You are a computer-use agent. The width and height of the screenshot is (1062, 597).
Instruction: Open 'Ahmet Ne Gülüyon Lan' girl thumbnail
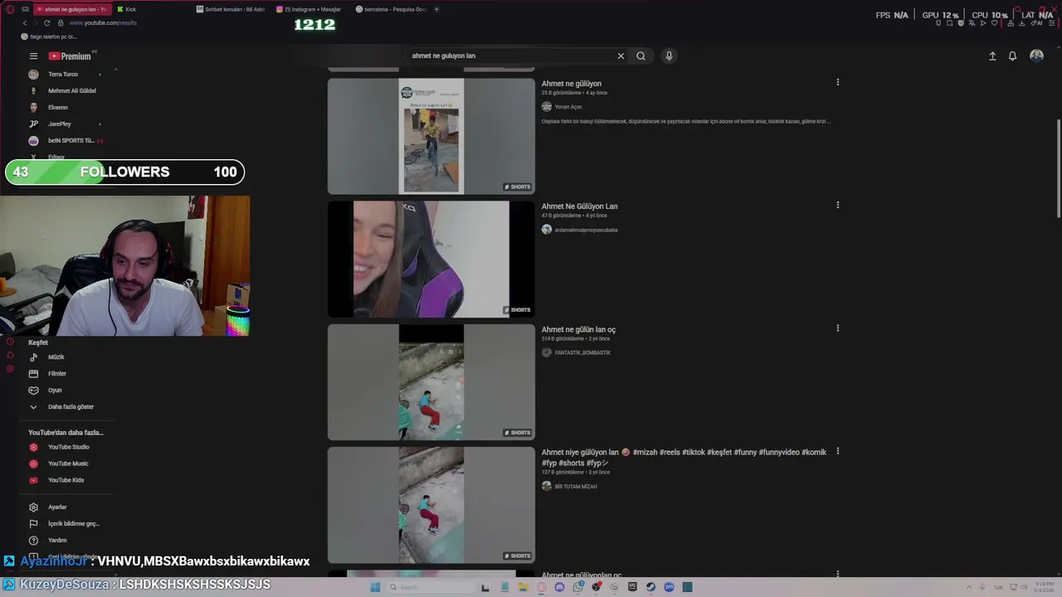[431, 259]
